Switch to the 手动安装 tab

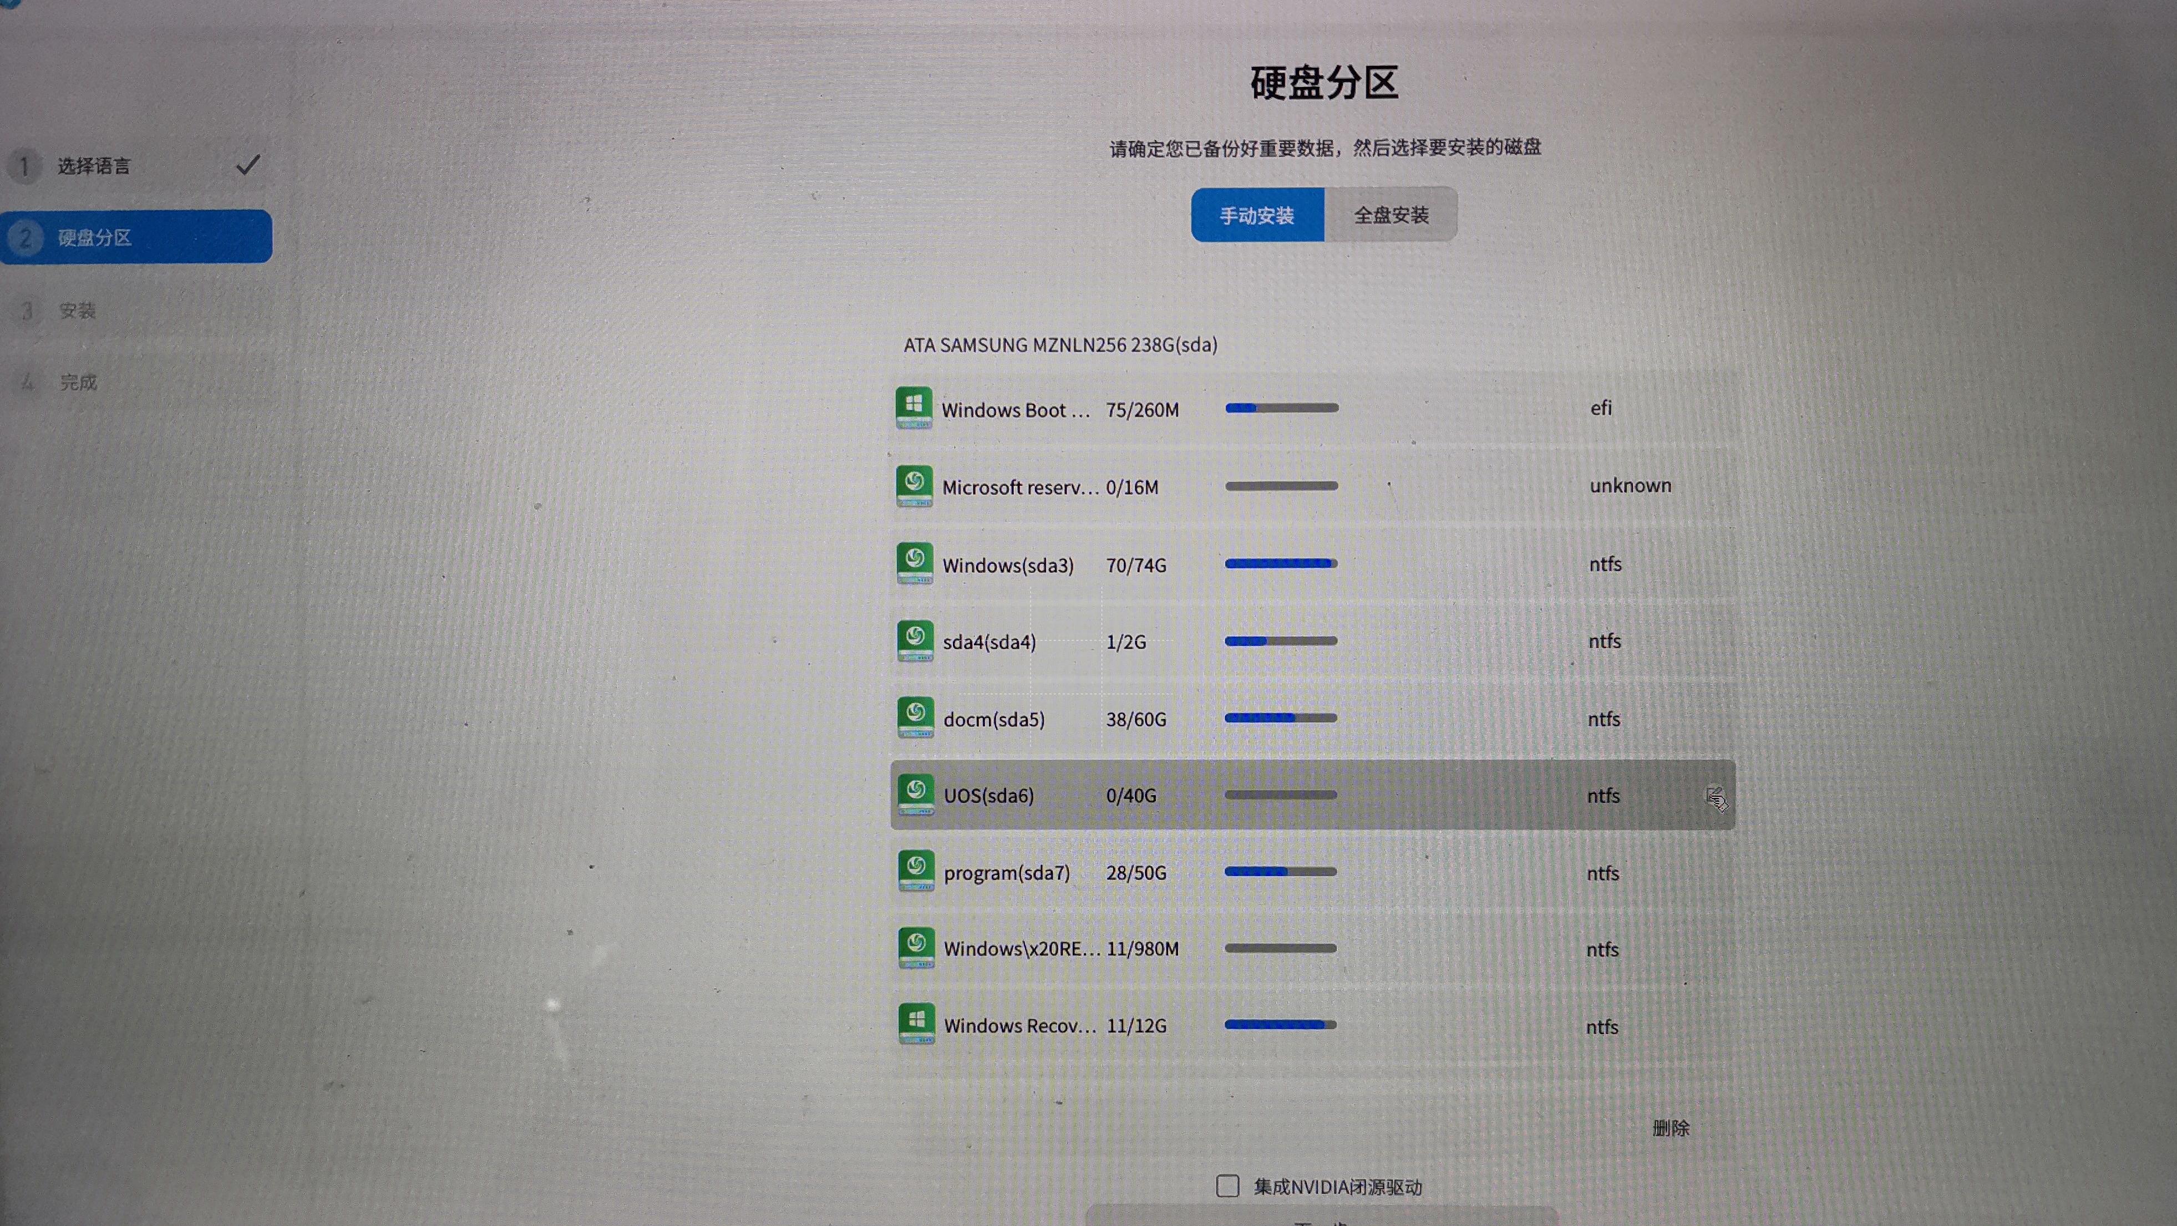pyautogui.click(x=1257, y=215)
